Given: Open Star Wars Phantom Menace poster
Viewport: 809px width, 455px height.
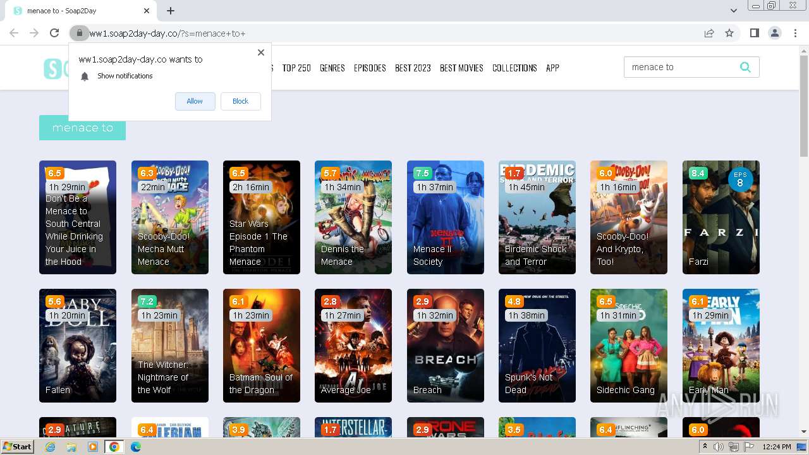Looking at the screenshot, I should point(262,217).
